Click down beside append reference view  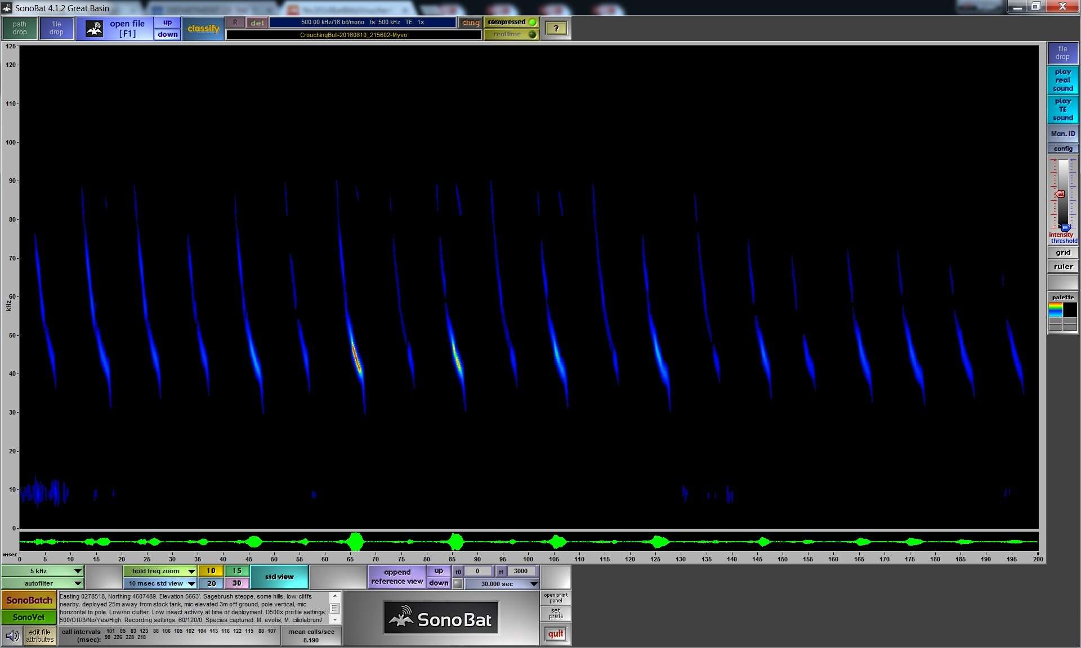(439, 583)
